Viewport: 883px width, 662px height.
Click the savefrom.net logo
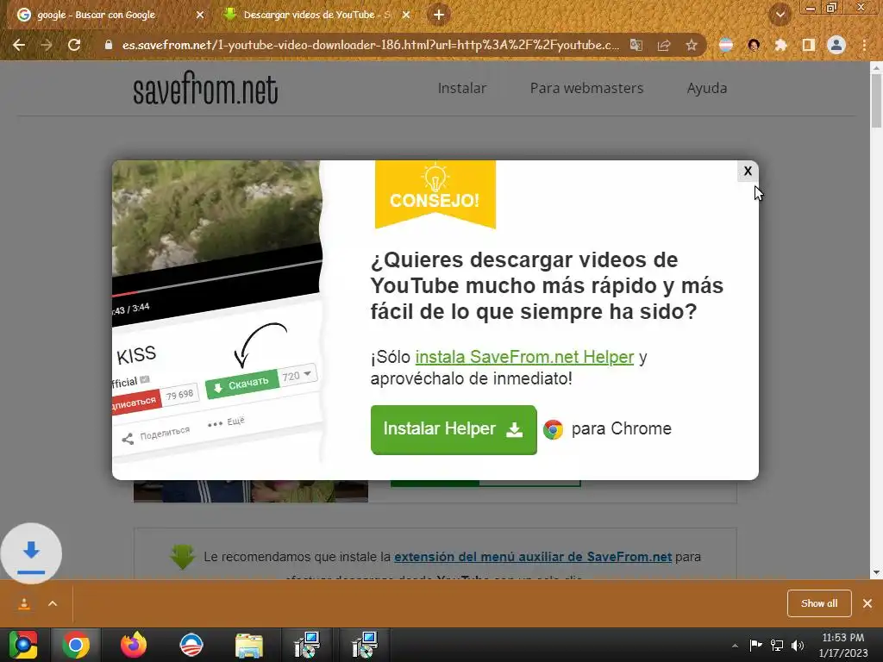(x=205, y=89)
